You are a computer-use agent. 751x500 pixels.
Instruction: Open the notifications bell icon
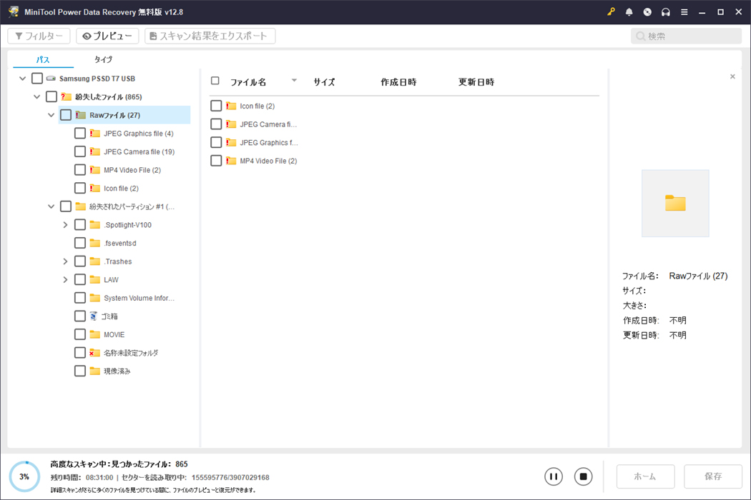pyautogui.click(x=629, y=12)
